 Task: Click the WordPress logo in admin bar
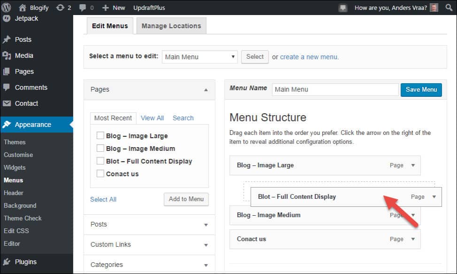point(7,8)
